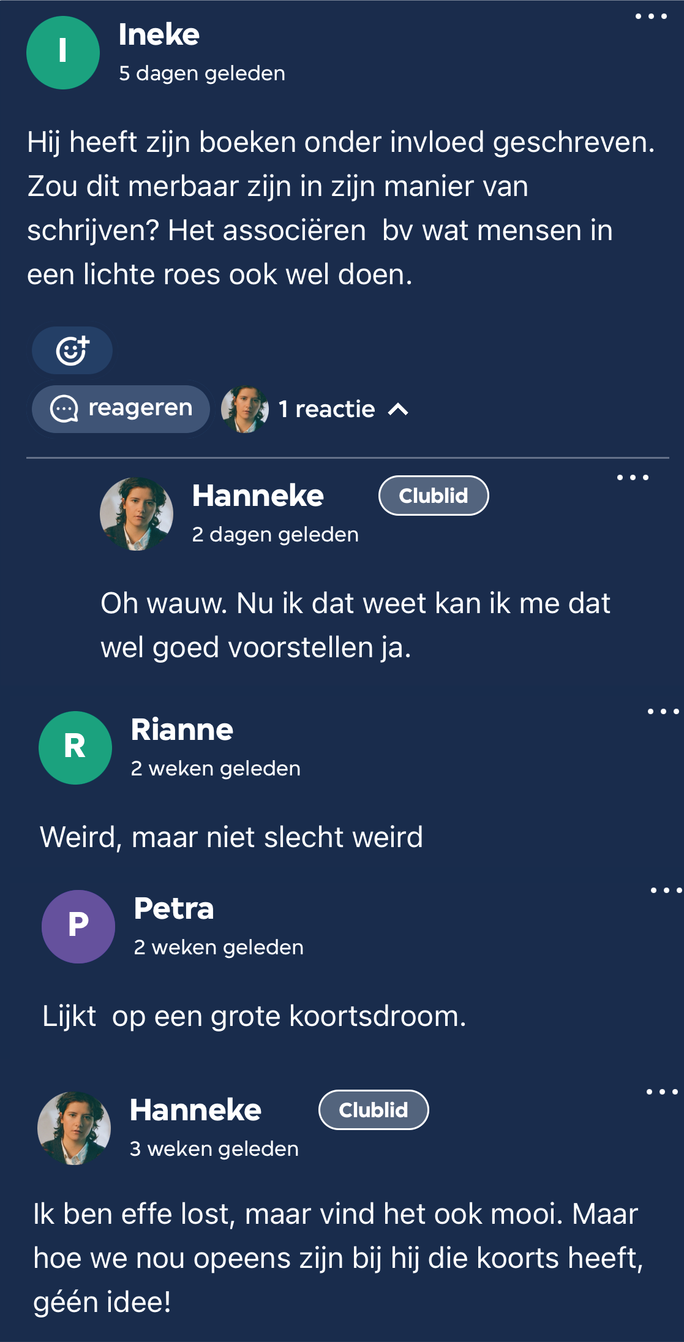Tap Rianne's green R avatar
684x1342 pixels.
[x=75, y=747]
